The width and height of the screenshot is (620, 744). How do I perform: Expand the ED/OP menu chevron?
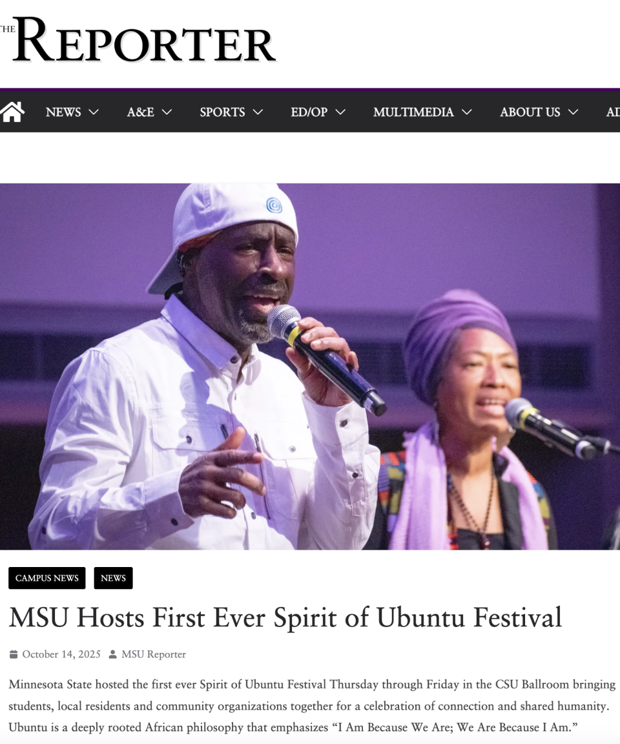click(x=340, y=112)
